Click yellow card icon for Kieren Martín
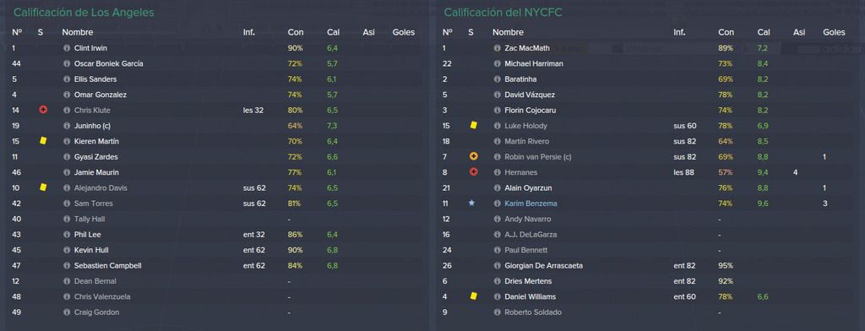Screen dimensions: 865x331 (x=43, y=141)
